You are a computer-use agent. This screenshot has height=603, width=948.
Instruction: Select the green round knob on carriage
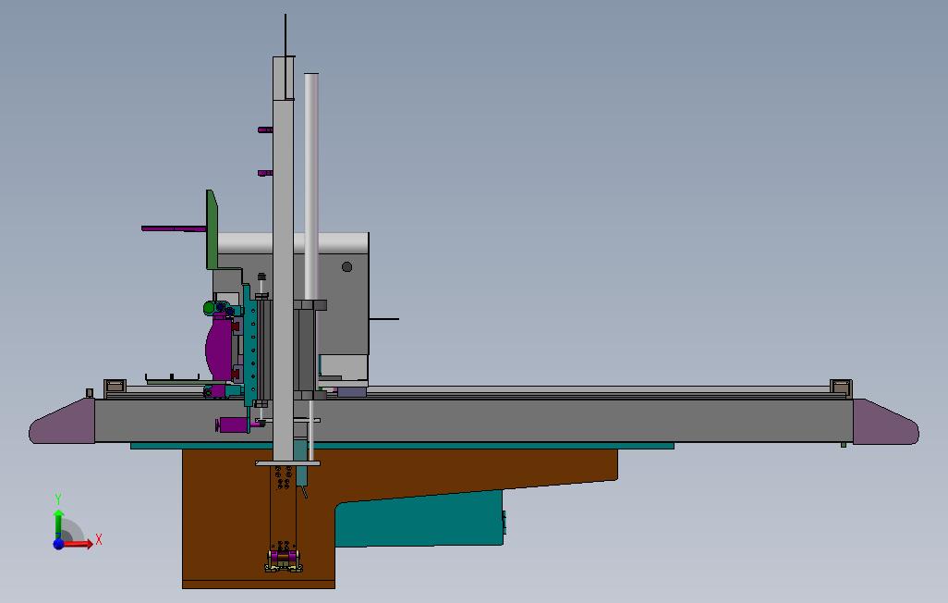point(209,308)
